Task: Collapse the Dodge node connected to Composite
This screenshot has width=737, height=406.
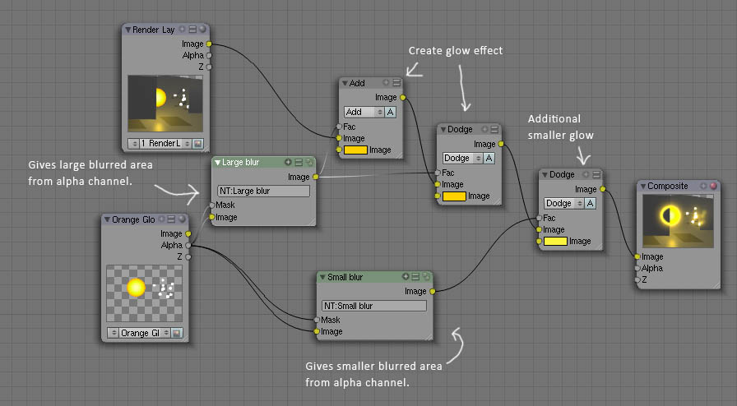Action: coord(545,174)
